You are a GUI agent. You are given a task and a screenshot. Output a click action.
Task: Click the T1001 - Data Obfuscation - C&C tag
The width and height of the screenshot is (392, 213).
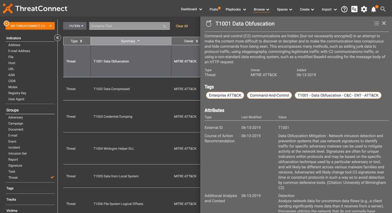[338, 95]
